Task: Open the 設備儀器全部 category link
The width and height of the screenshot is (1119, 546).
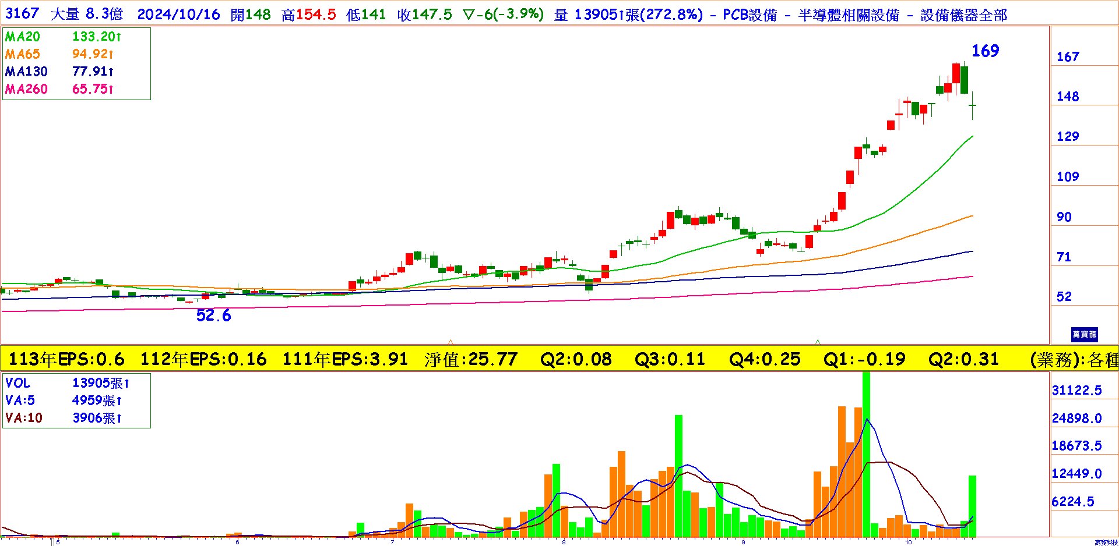Action: [963, 15]
